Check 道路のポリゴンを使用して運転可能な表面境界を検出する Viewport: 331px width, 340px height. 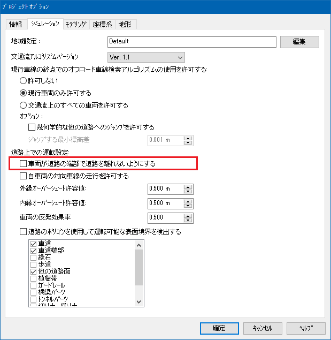(x=23, y=232)
